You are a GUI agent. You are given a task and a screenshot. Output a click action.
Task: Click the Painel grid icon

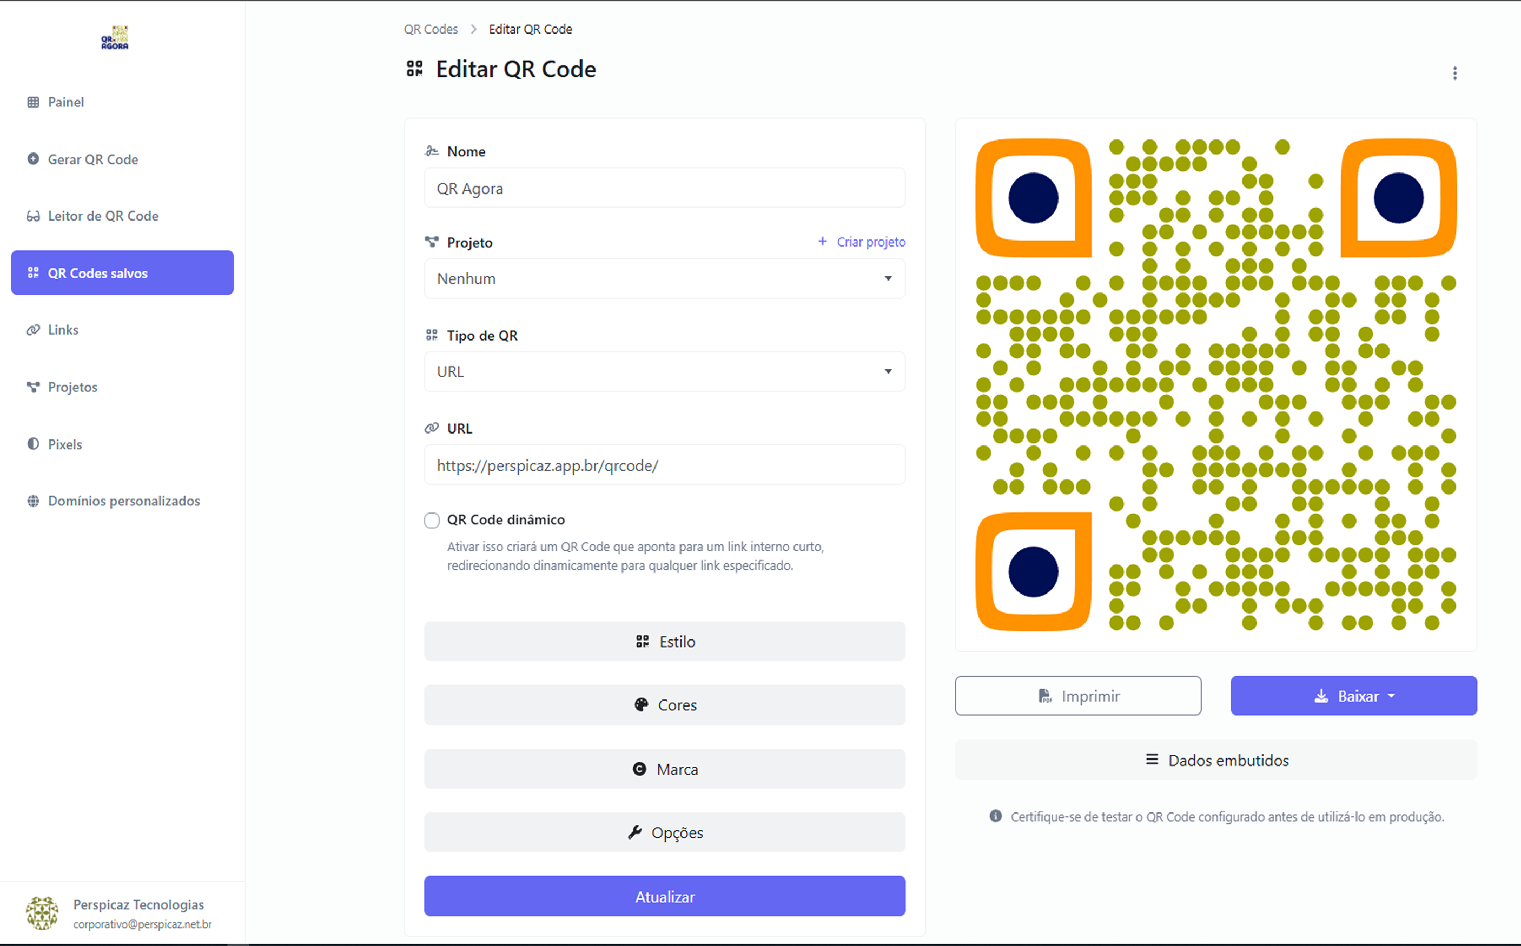[33, 102]
